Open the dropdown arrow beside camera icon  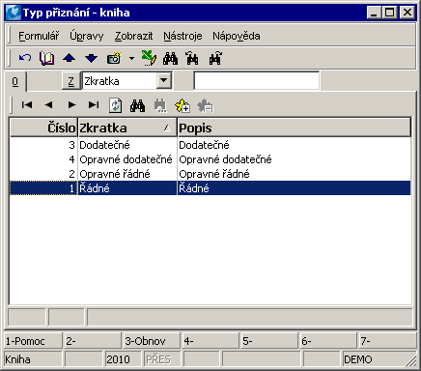[x=131, y=59]
